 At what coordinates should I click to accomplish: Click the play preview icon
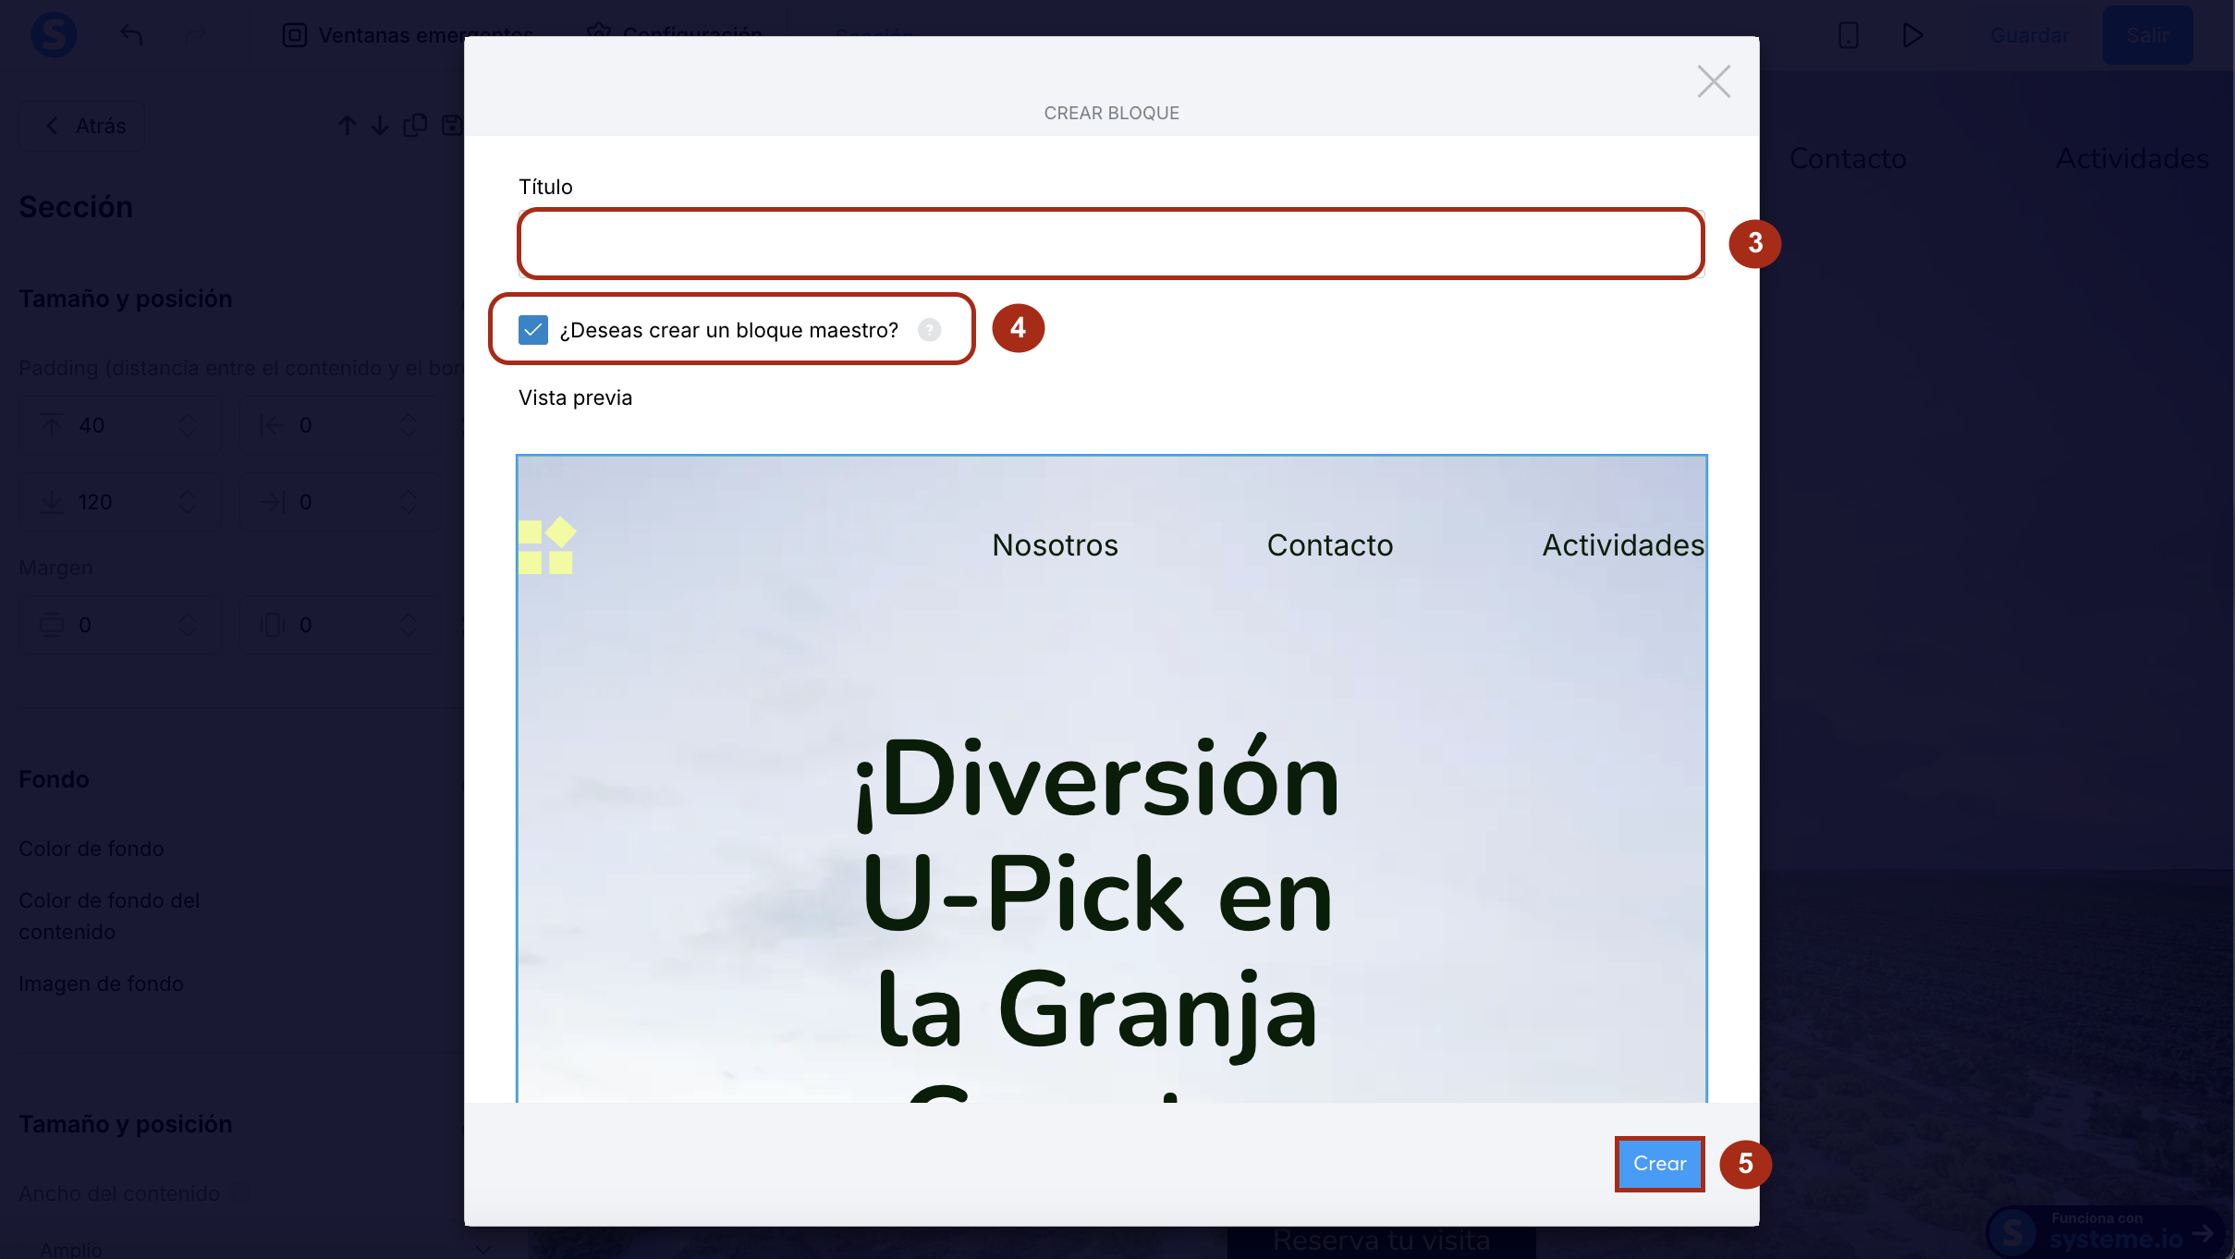[1912, 35]
